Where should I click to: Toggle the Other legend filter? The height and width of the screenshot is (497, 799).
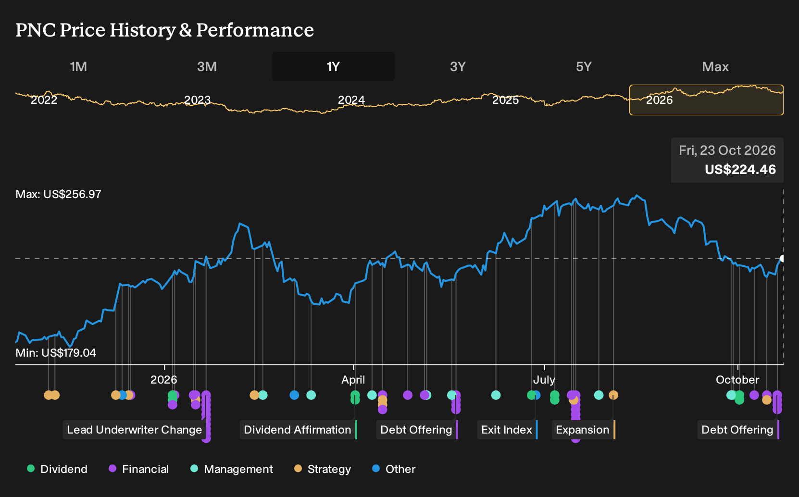coord(394,469)
